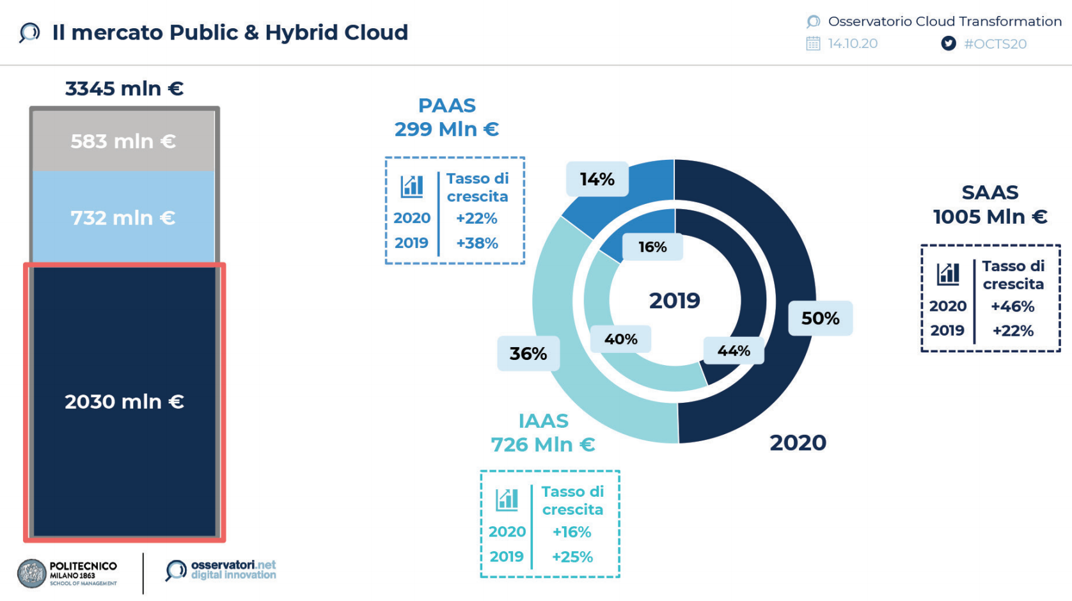Click the +46% growth value in the SAAS box

tap(1013, 306)
